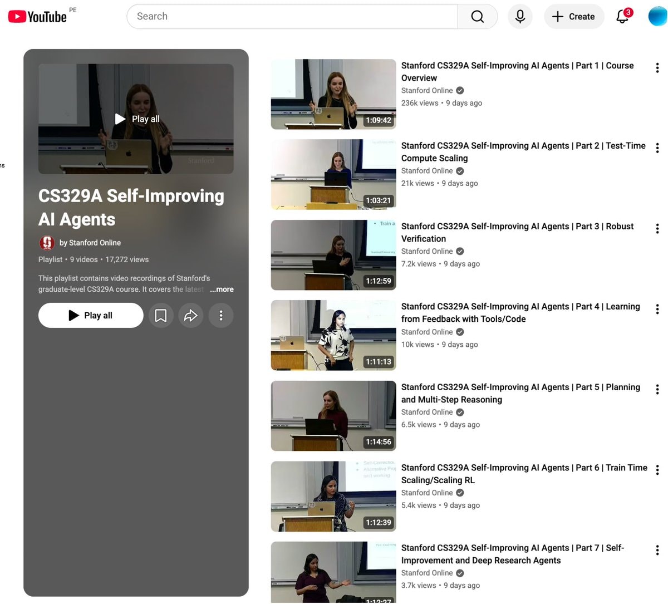
Task: Open options menu for Part 3 video
Action: tap(657, 229)
